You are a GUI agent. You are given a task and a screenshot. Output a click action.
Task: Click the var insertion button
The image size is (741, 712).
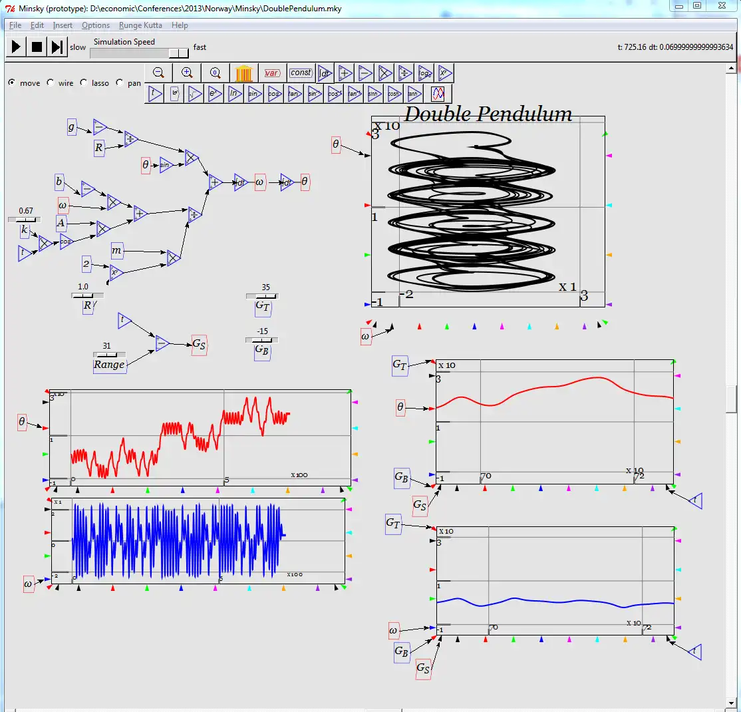tap(271, 73)
